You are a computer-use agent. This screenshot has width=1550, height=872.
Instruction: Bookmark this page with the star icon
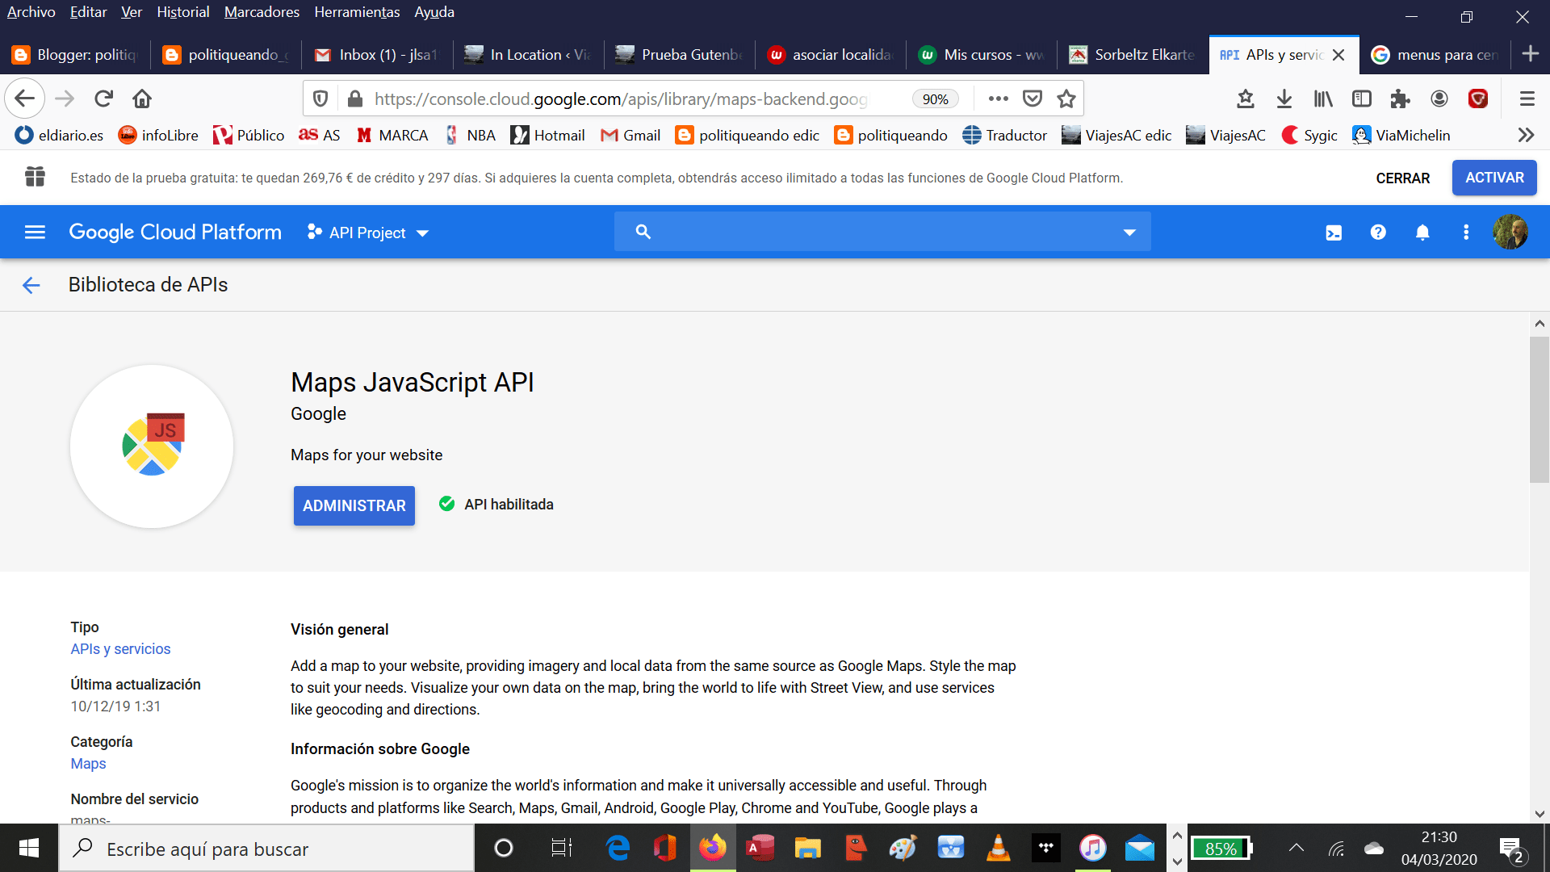tap(1066, 99)
